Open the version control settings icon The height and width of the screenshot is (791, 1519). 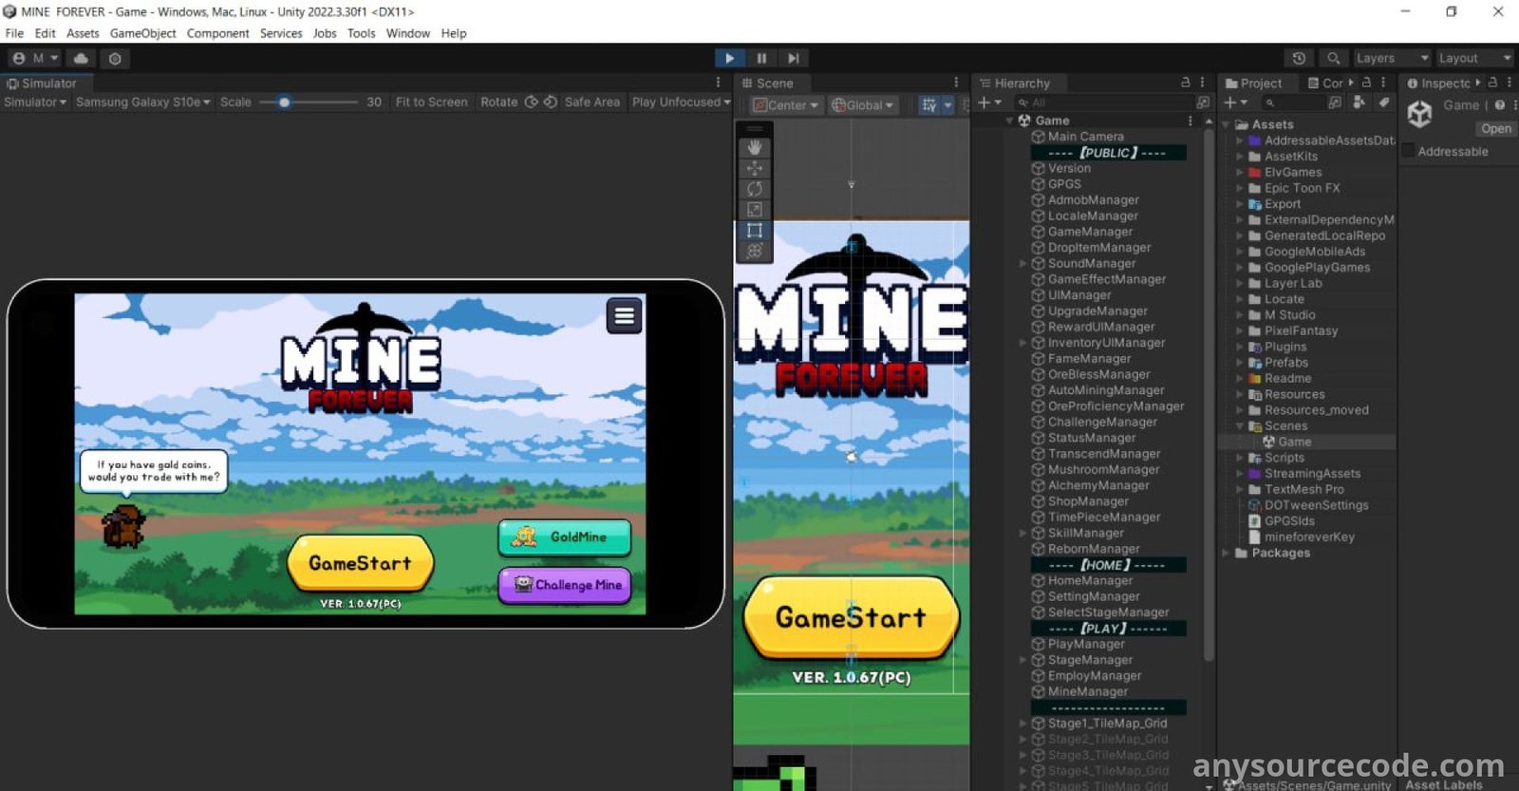pos(115,58)
